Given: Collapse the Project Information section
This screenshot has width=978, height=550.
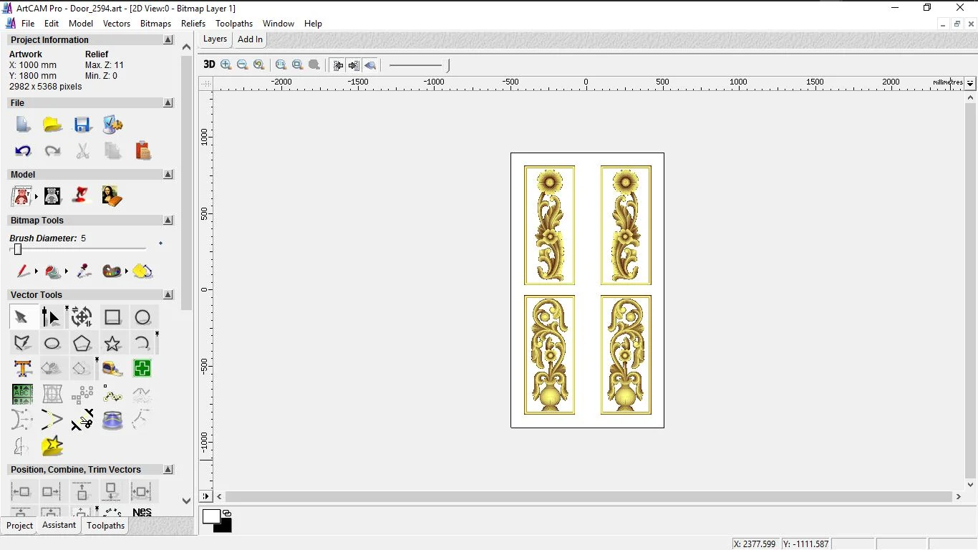Looking at the screenshot, I should coord(168,40).
